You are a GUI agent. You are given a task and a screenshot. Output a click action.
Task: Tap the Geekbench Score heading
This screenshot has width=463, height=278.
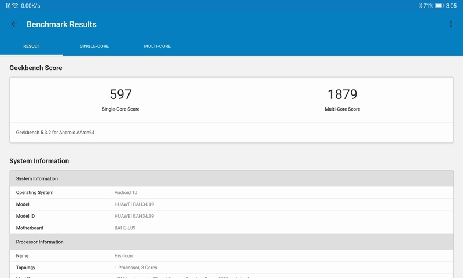coord(36,68)
